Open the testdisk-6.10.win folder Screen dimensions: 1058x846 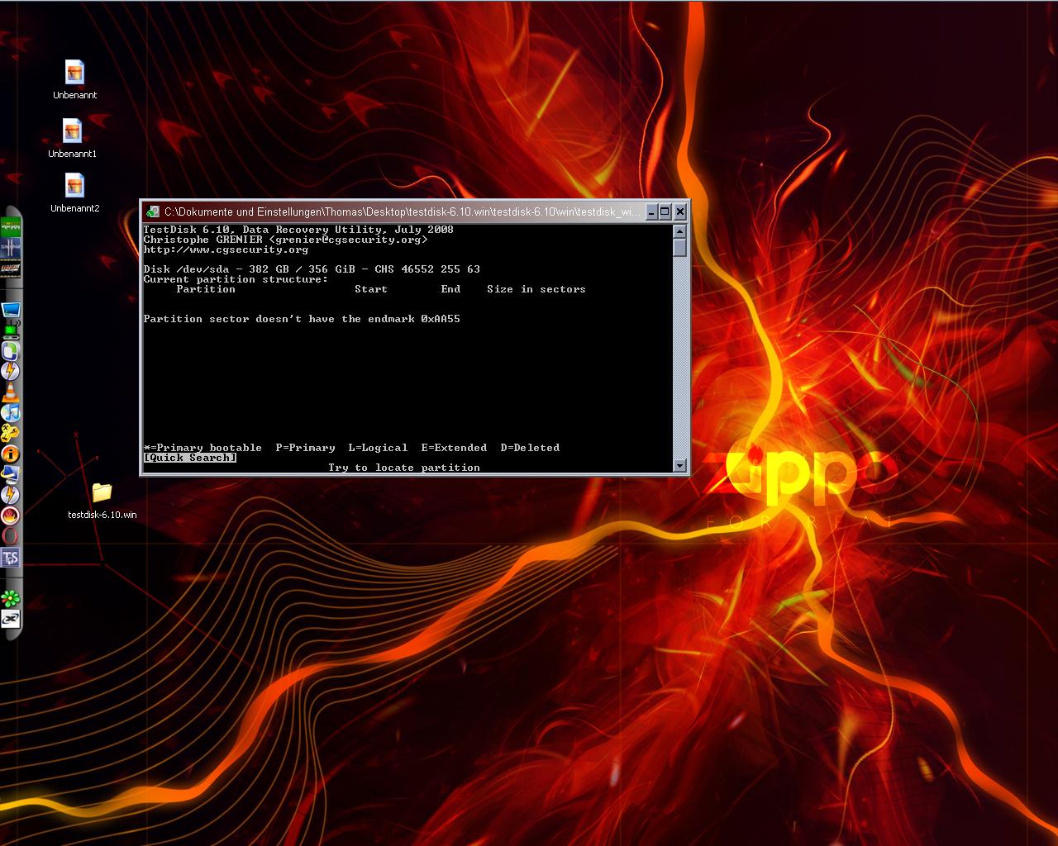point(102,500)
